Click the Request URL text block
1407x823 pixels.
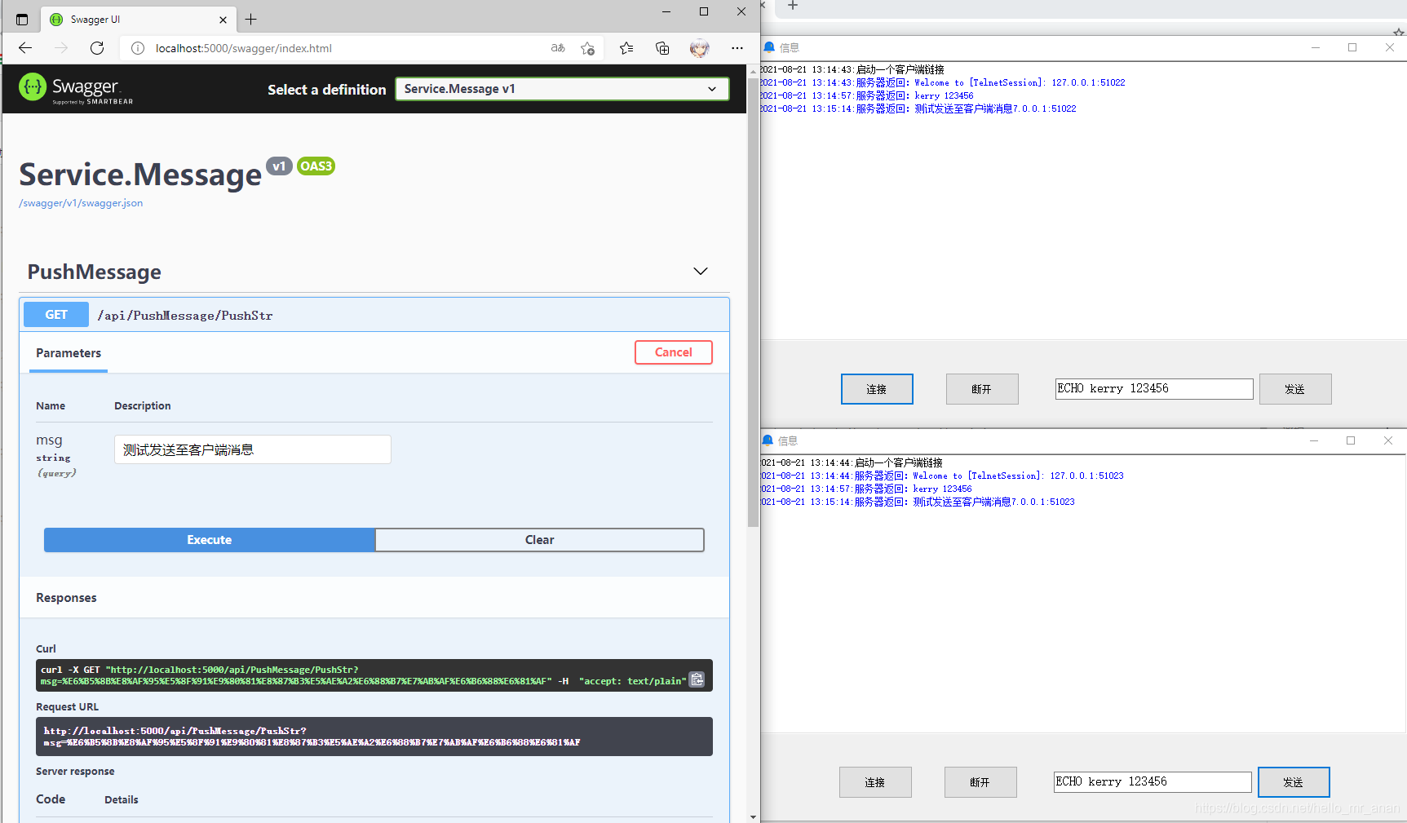click(374, 737)
